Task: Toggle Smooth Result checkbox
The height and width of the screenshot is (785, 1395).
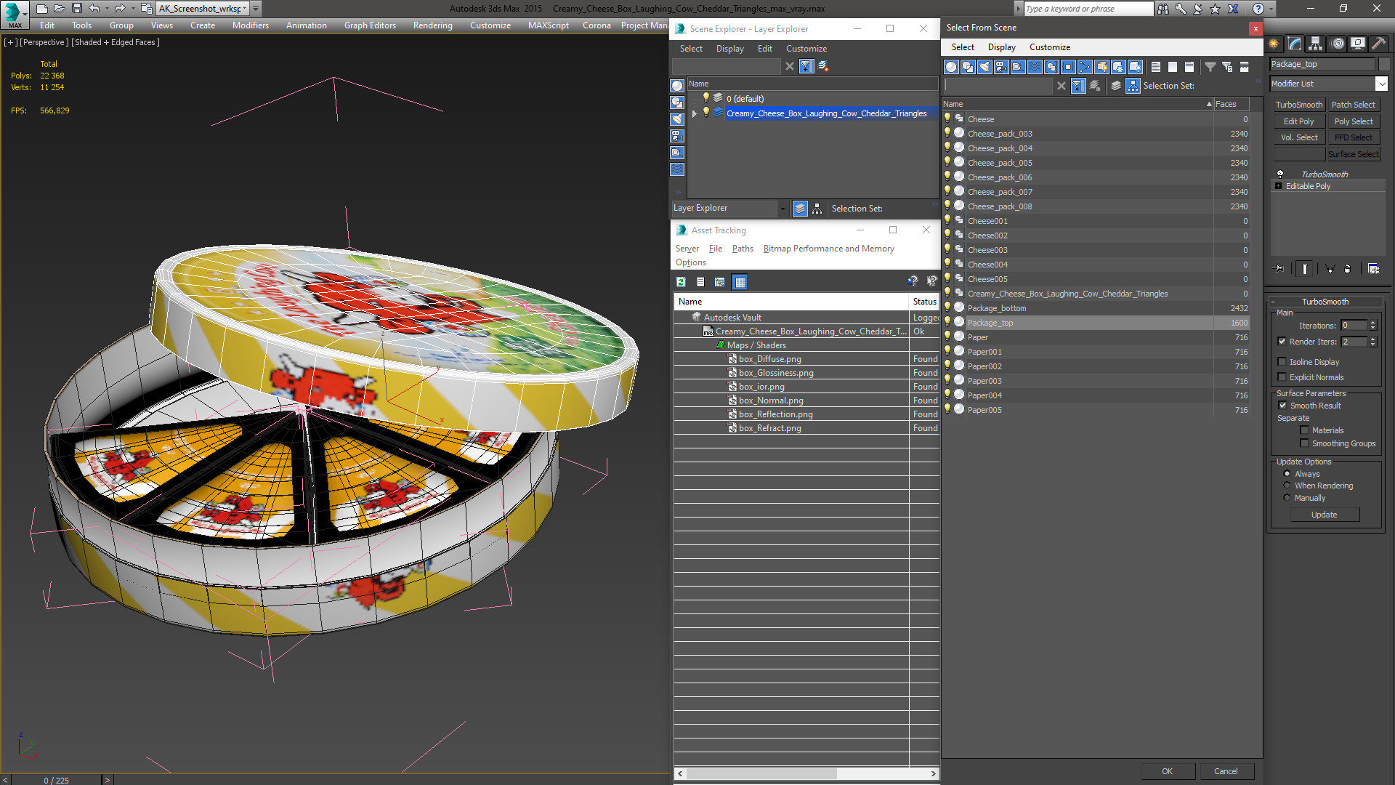Action: 1282,406
